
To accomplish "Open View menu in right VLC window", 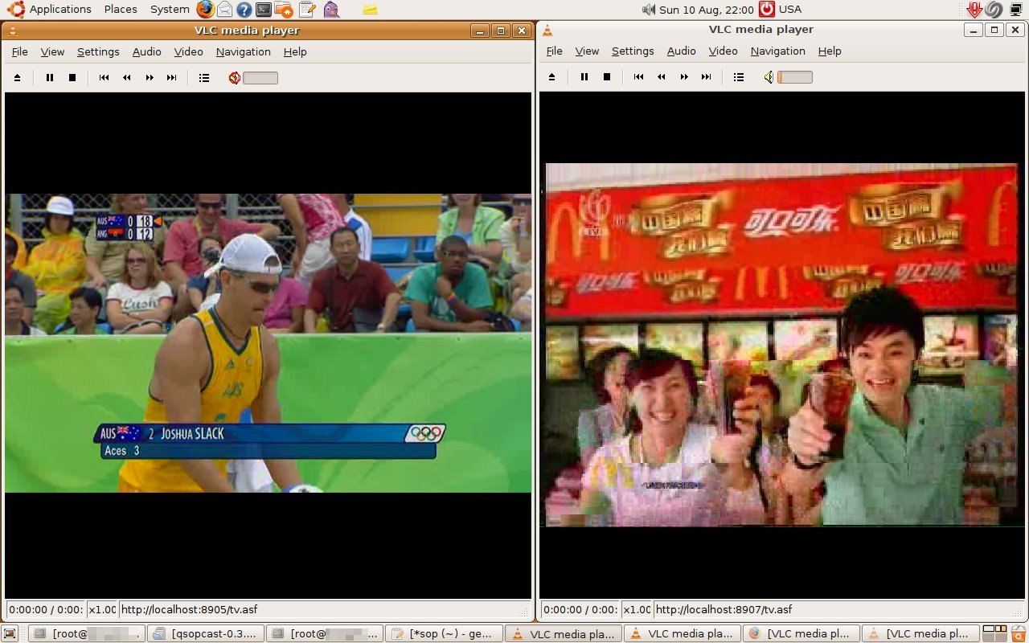I will (587, 51).
